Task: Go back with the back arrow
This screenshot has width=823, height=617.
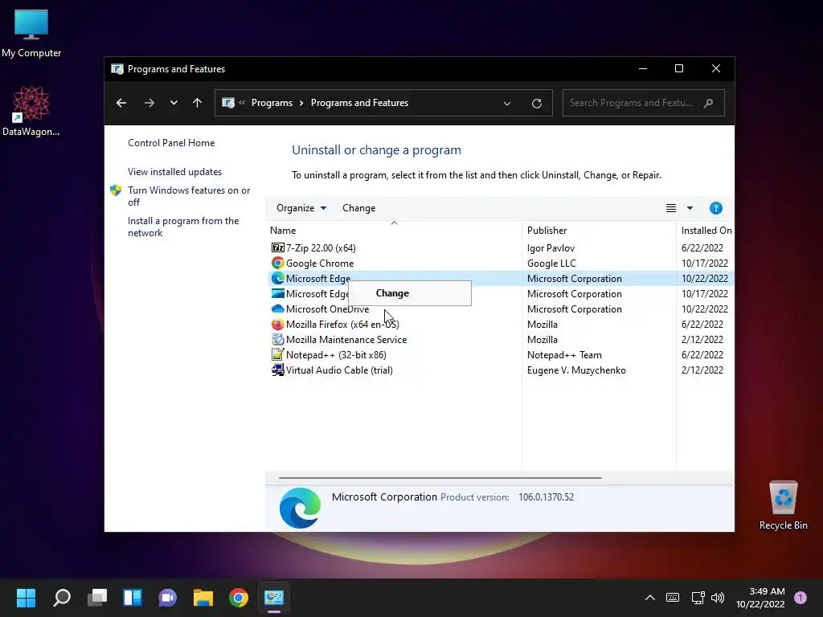Action: click(121, 103)
